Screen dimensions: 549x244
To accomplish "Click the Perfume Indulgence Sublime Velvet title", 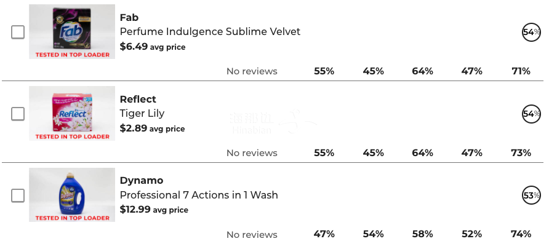I will [x=210, y=32].
